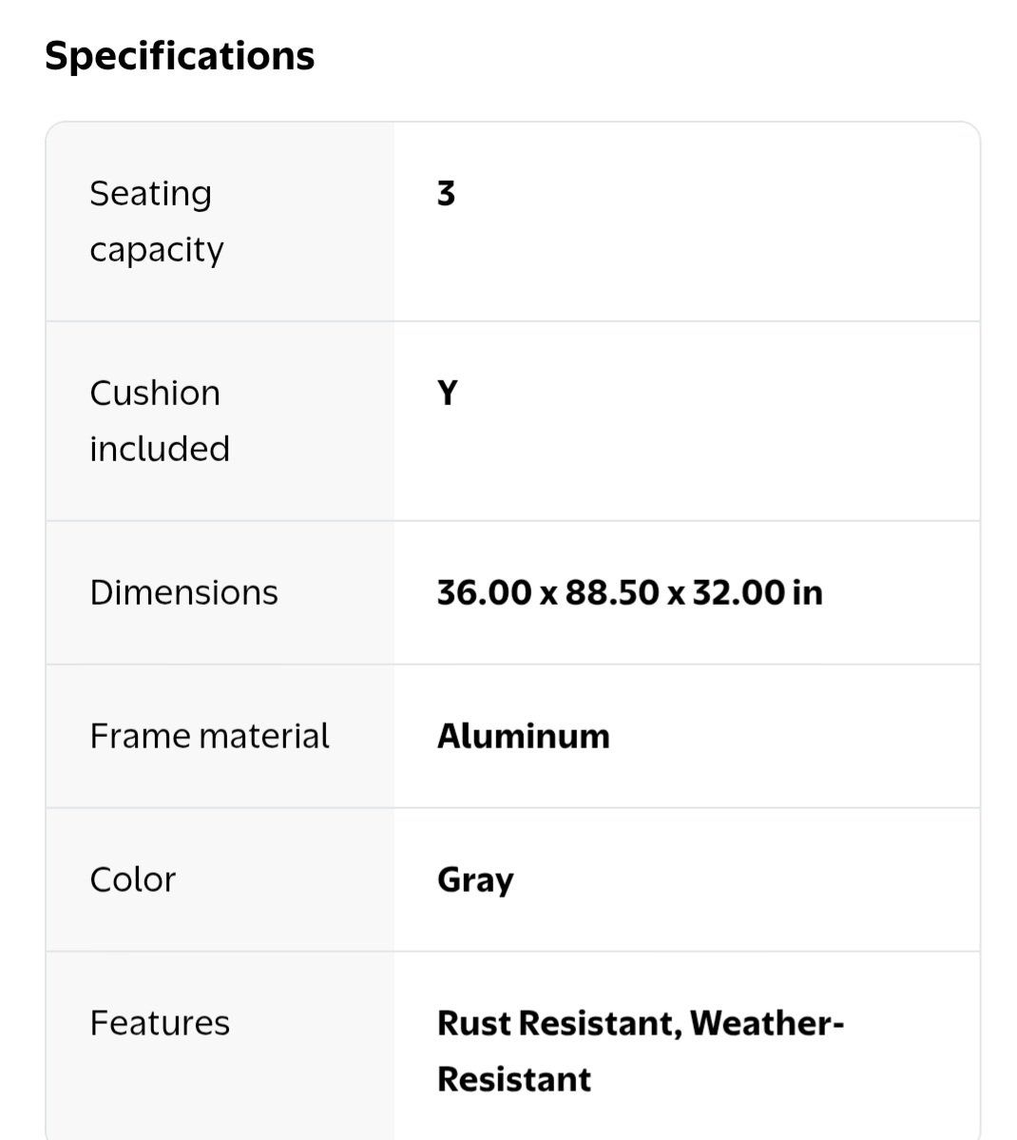Click 88.50 in the dimensions value

612,592
